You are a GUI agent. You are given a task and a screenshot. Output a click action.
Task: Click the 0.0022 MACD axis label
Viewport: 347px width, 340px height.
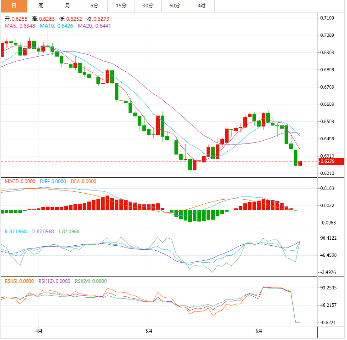pos(327,206)
